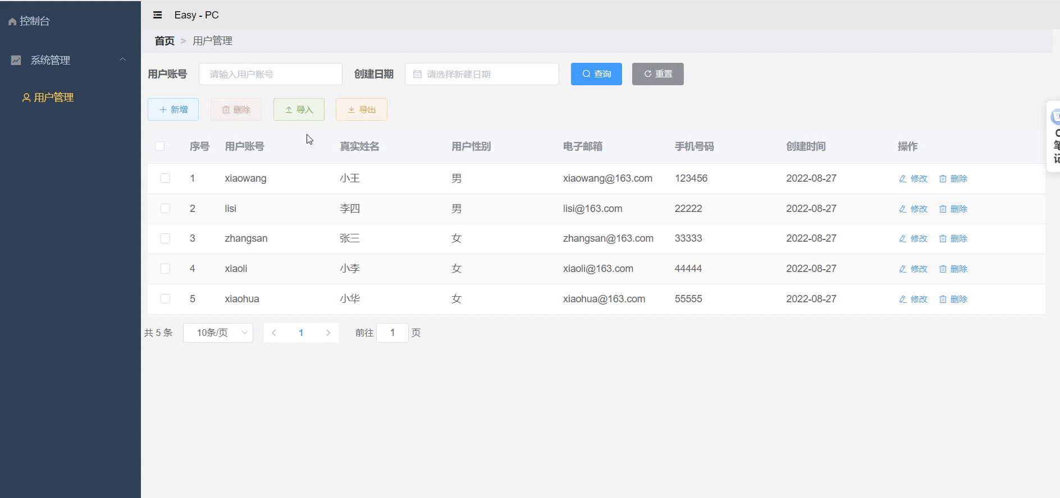Check the lisi row checkbox
Image resolution: width=1060 pixels, height=498 pixels.
coord(165,209)
